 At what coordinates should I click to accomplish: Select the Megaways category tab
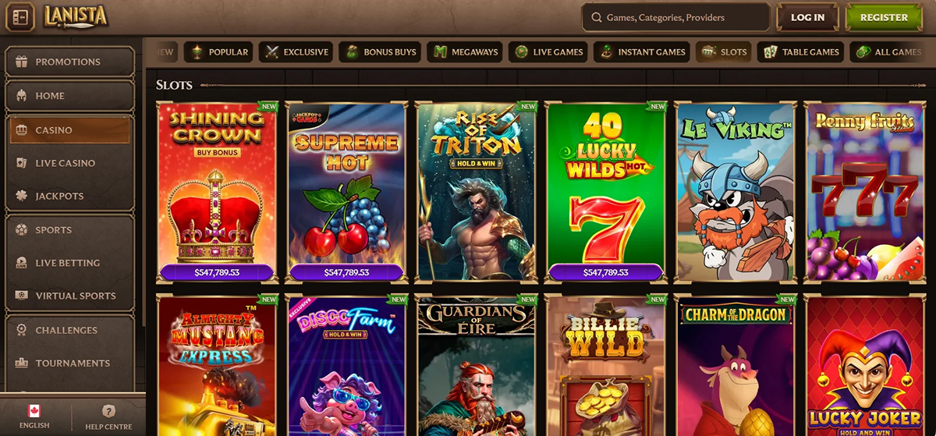click(x=466, y=52)
